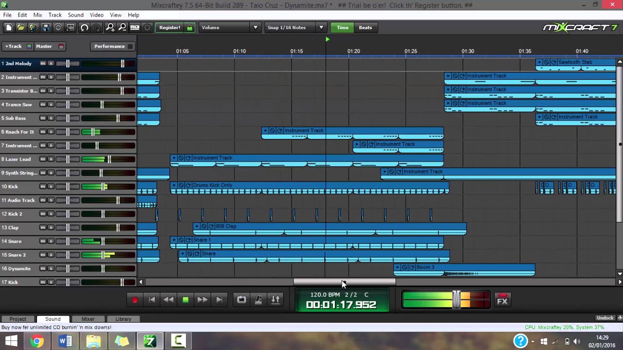Screen dimensions: 623x350
Task: Open the Performance panel toggle
Action: (x=113, y=46)
